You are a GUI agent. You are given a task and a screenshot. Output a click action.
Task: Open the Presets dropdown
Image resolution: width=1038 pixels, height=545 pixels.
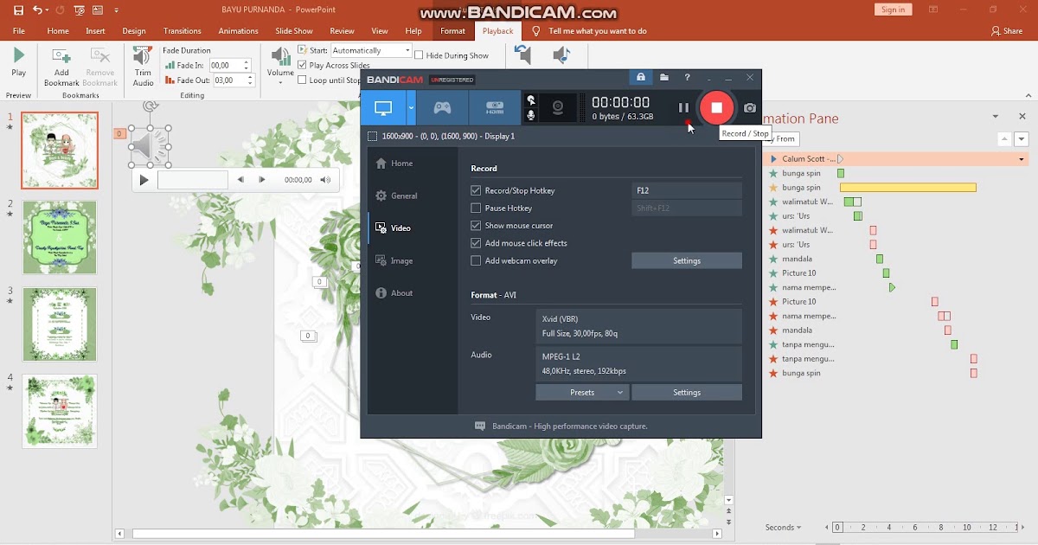[582, 392]
